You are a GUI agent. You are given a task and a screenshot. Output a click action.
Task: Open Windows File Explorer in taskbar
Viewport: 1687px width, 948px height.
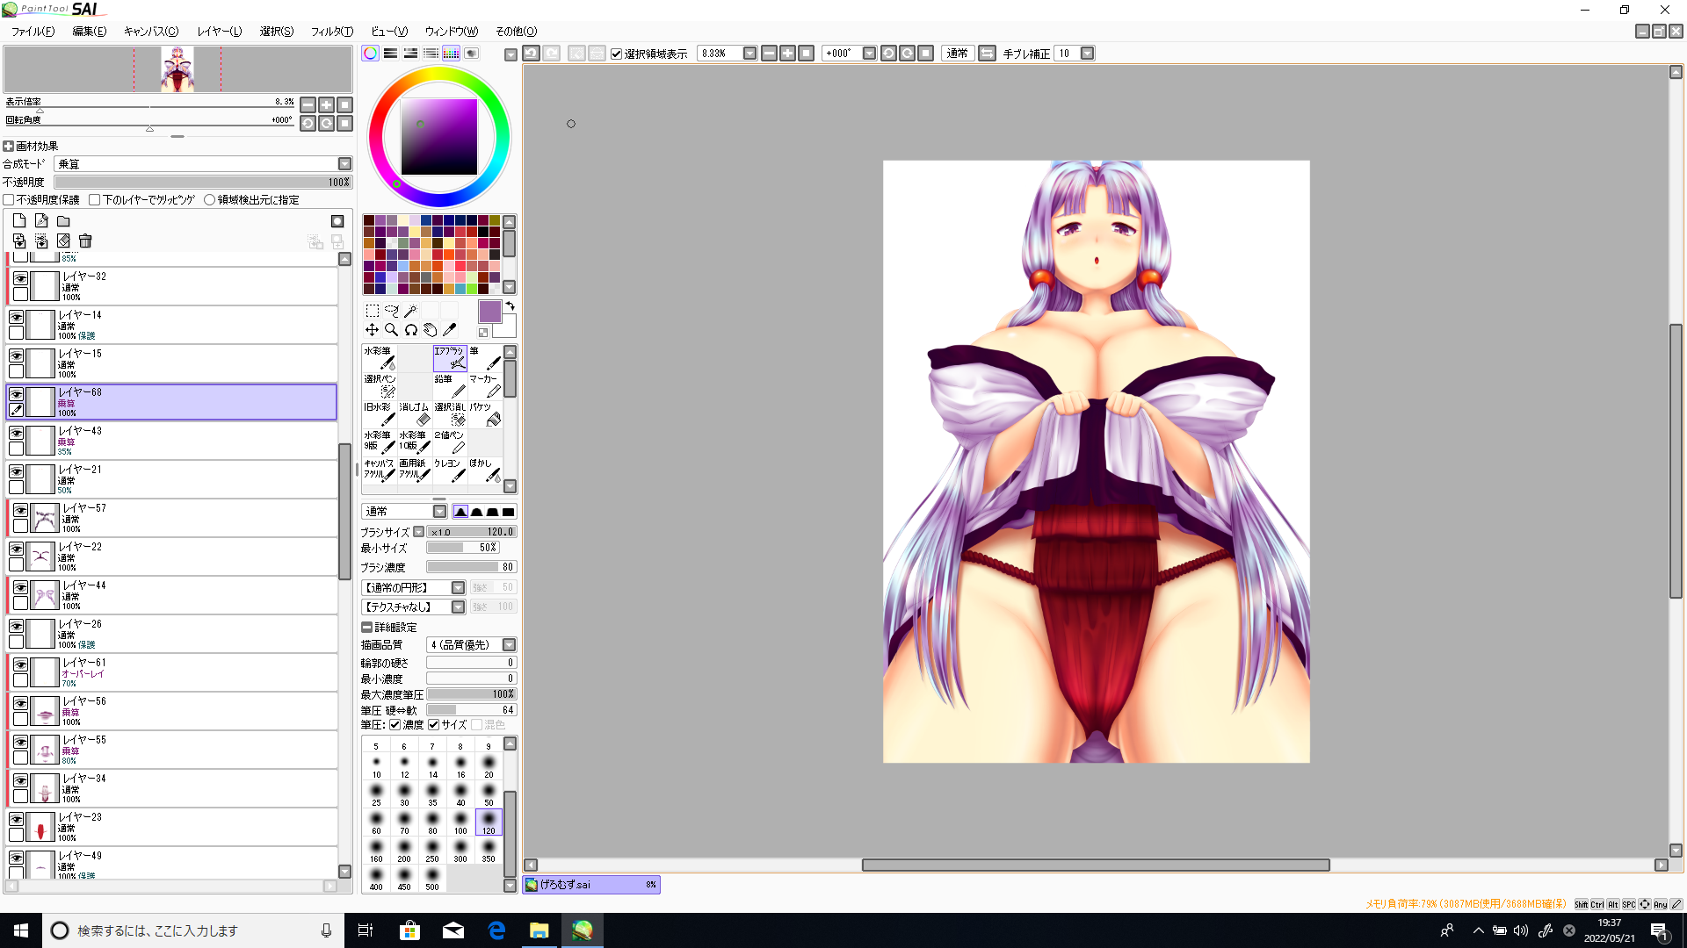click(x=539, y=930)
